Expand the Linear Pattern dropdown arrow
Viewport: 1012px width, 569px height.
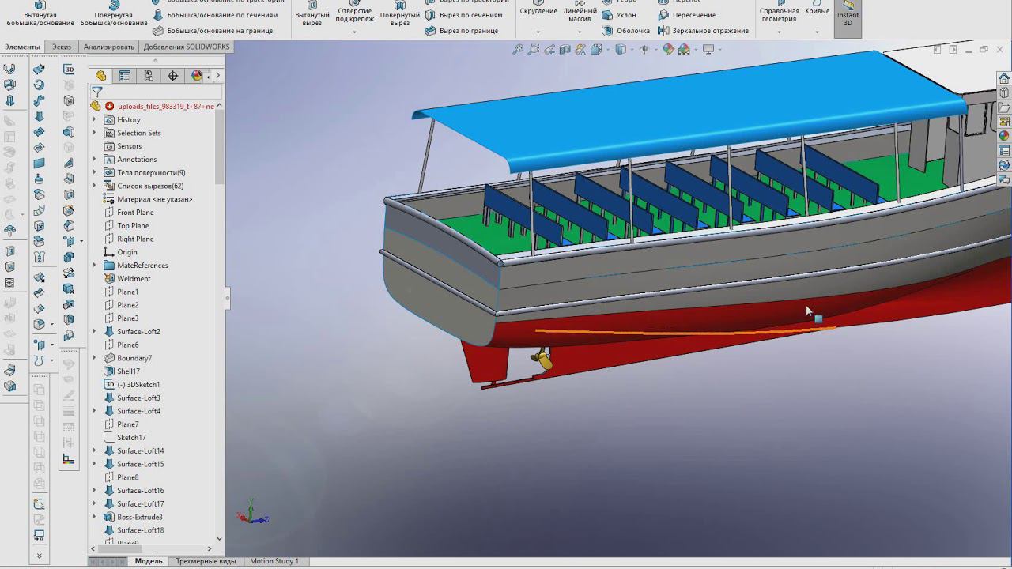tap(580, 32)
